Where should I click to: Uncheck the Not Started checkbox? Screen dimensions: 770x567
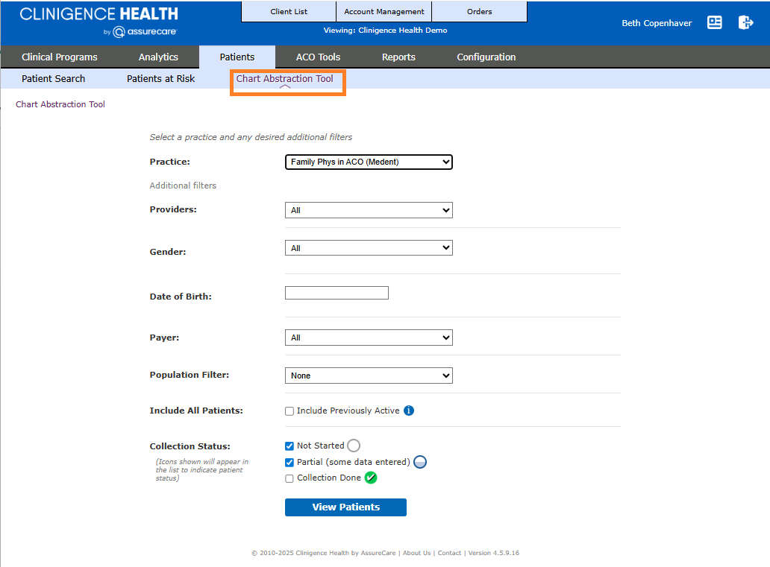(x=289, y=446)
